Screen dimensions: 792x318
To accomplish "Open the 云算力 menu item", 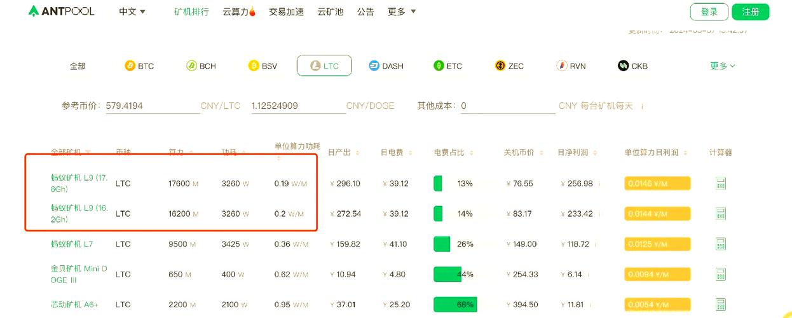I will click(239, 12).
